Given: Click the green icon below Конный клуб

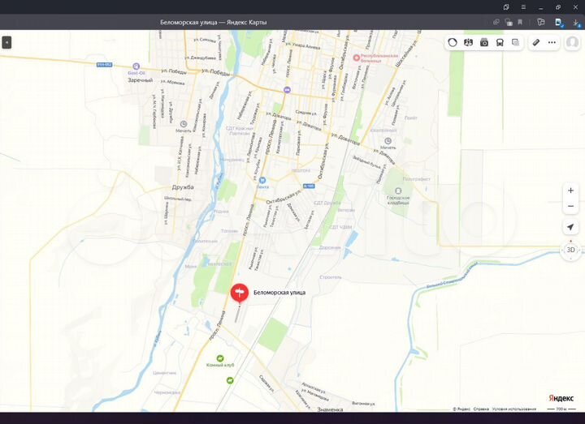Looking at the screenshot, I should click(x=230, y=380).
